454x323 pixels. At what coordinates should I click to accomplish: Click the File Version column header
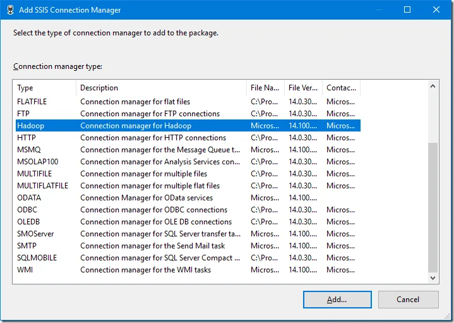303,88
